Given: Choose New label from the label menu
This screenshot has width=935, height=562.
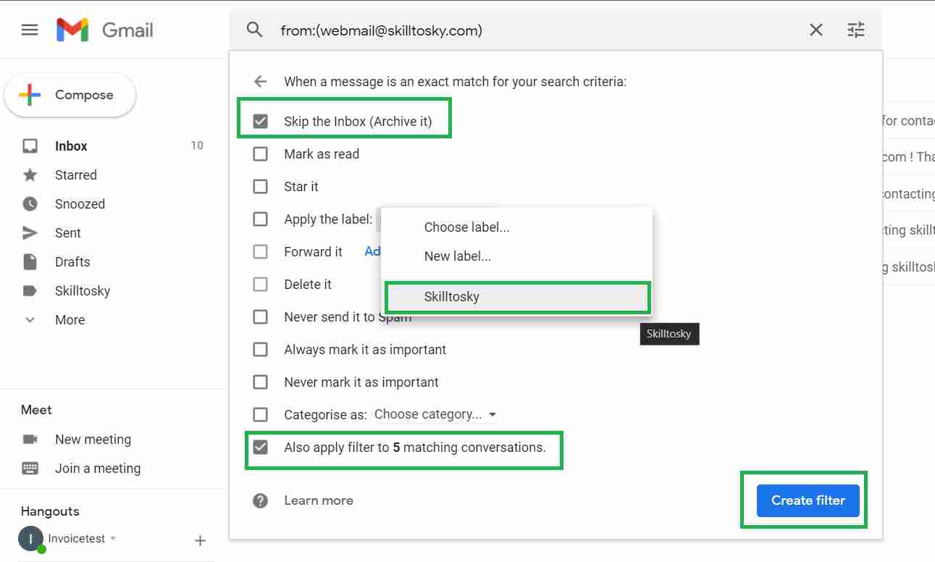Looking at the screenshot, I should click(458, 256).
